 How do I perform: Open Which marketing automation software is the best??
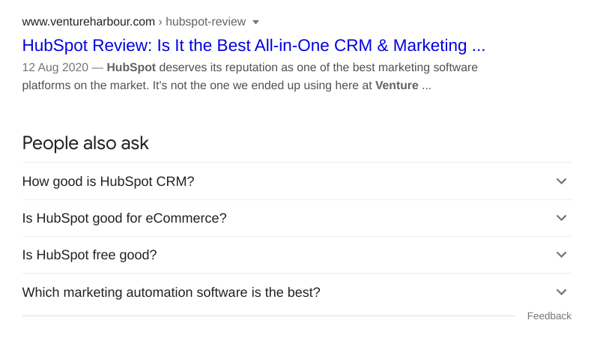point(172,292)
